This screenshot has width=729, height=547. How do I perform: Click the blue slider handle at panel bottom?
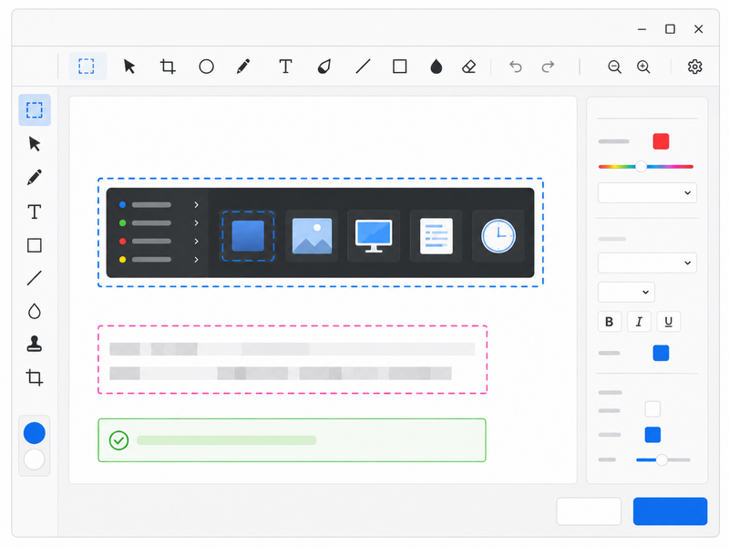click(x=662, y=460)
